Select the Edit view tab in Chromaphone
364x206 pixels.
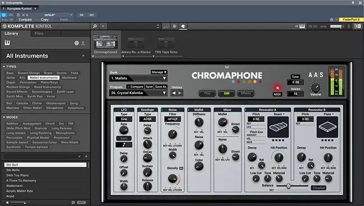coord(227,93)
